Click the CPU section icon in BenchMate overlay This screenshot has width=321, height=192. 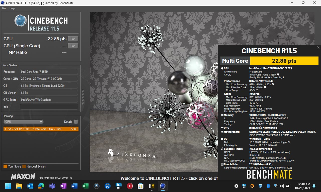point(222,68)
